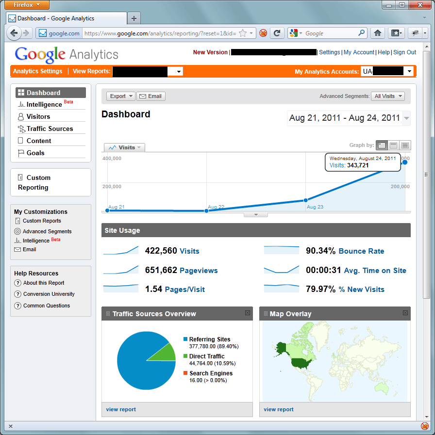Viewport: 435px width, 435px height.
Task: Click view report under Map Overlay
Action: (x=279, y=409)
